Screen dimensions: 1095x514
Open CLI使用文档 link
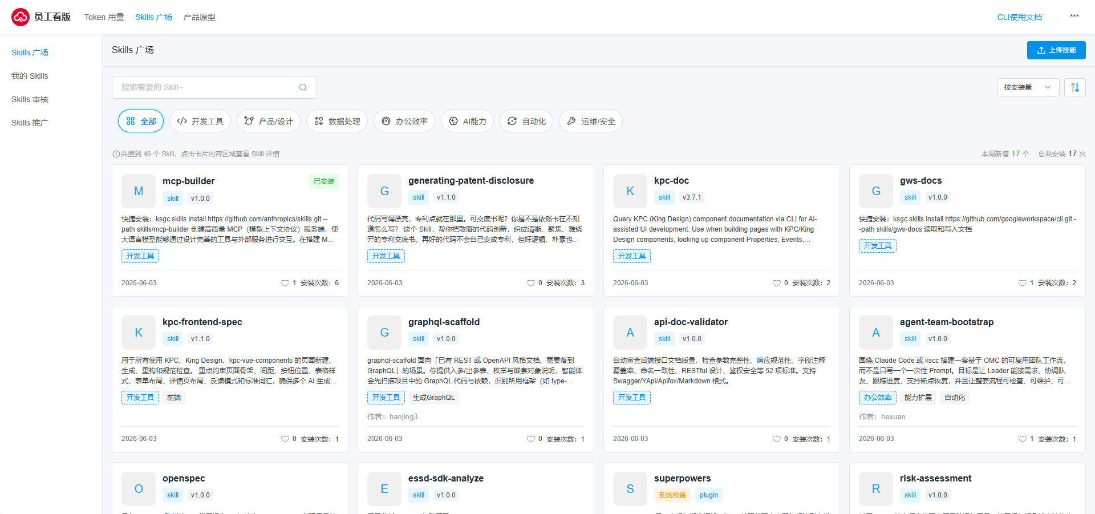pos(1019,17)
